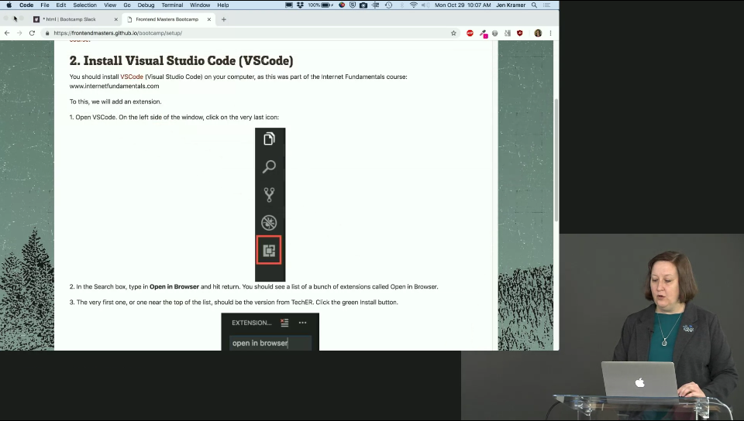Click the URL address bar
The height and width of the screenshot is (421, 744).
coord(232,33)
